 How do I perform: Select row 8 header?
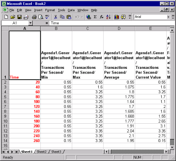click(x=5, y=112)
